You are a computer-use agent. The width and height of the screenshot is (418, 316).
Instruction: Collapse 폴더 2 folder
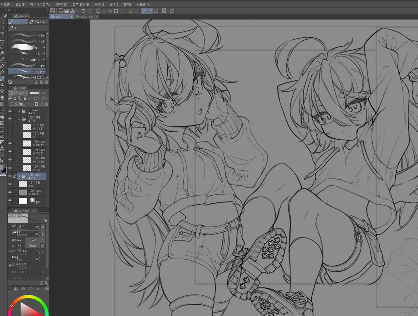(x=19, y=120)
